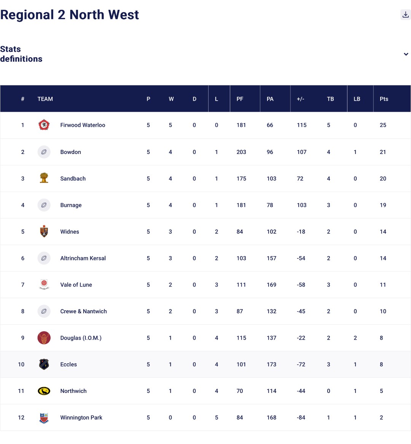Click the Eccles club crest
The image size is (411, 444).
click(x=44, y=364)
